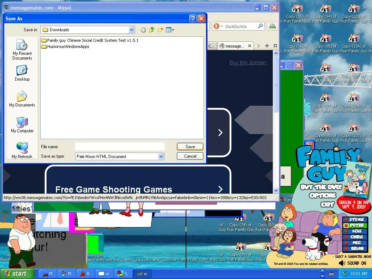Select the Copy (106) of Run Family Guy shortcut

pos(354,104)
